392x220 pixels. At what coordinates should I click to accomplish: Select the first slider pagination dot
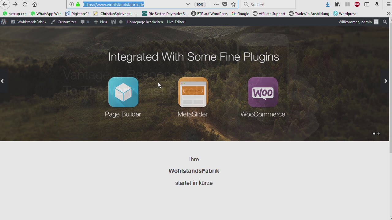[374, 134]
